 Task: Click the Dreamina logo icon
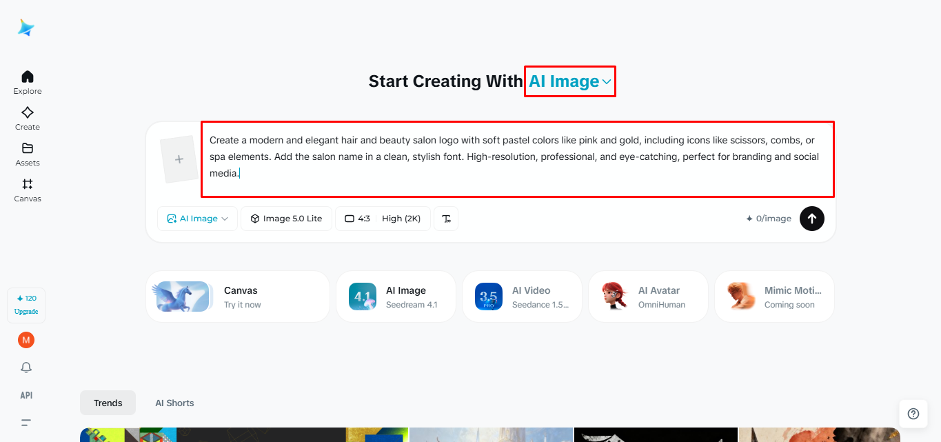(x=26, y=28)
